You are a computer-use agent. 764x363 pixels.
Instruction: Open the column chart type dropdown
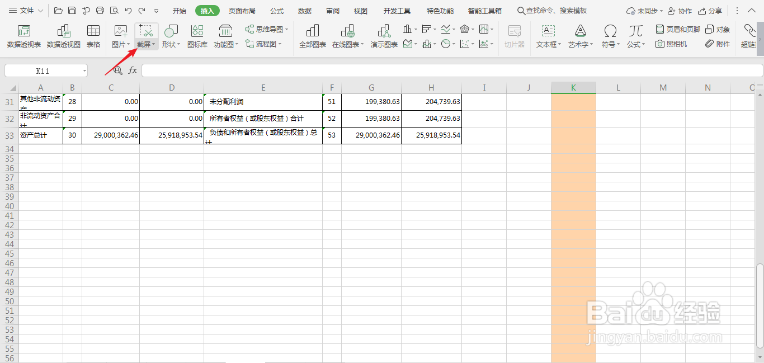coord(416,29)
